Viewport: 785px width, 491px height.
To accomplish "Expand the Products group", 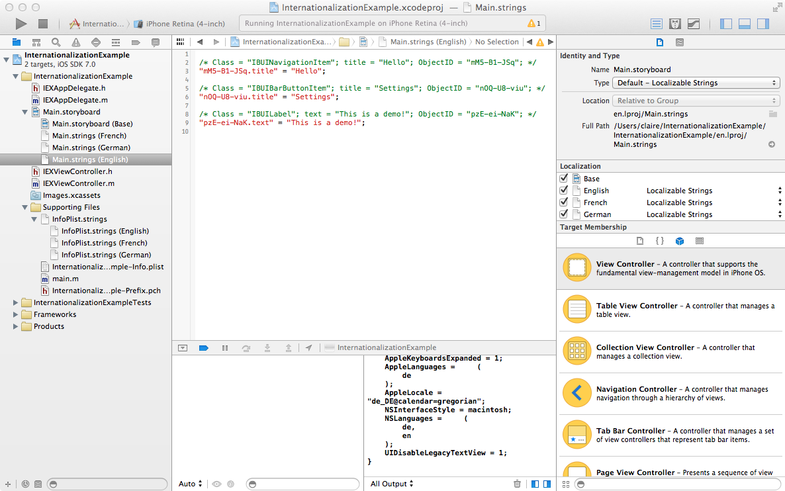I will tap(15, 326).
